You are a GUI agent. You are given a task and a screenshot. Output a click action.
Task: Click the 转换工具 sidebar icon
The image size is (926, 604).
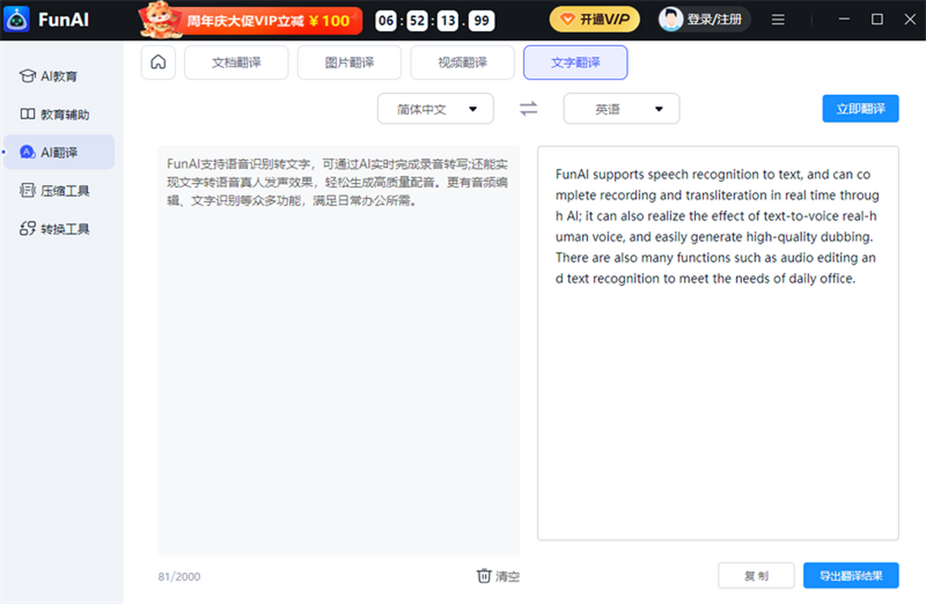28,228
